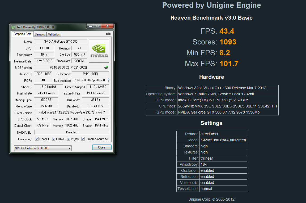This screenshot has height=203, width=306.
Task: Toggle the PhysX checkbox
Action: click(x=68, y=139)
